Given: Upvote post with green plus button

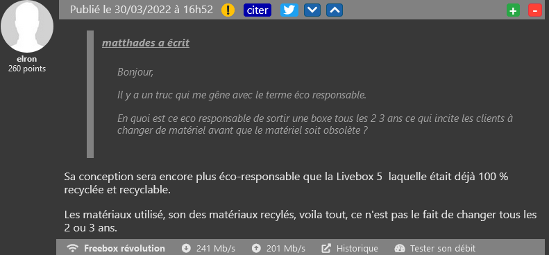Looking at the screenshot, I should tap(513, 10).
